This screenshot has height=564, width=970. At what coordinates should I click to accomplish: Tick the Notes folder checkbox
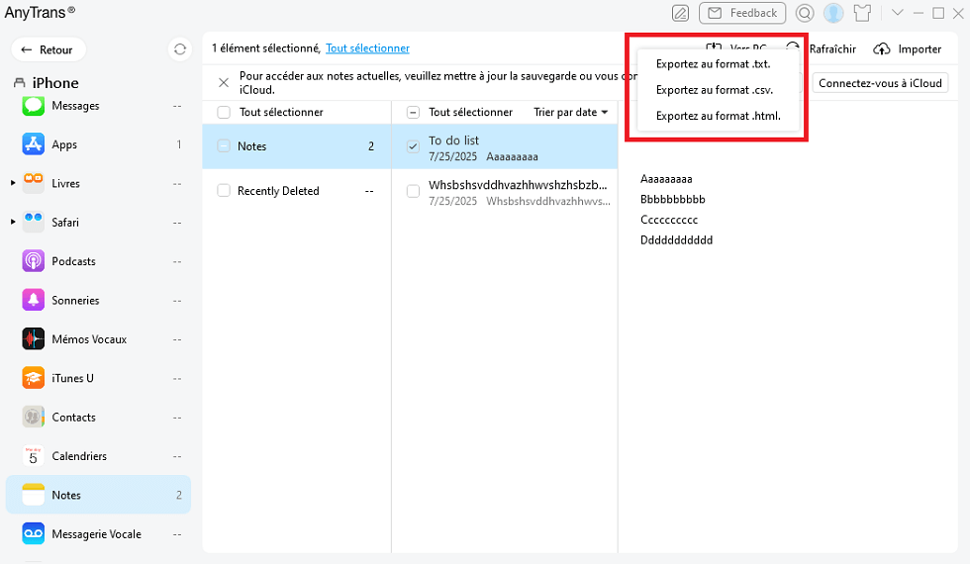pyautogui.click(x=224, y=146)
